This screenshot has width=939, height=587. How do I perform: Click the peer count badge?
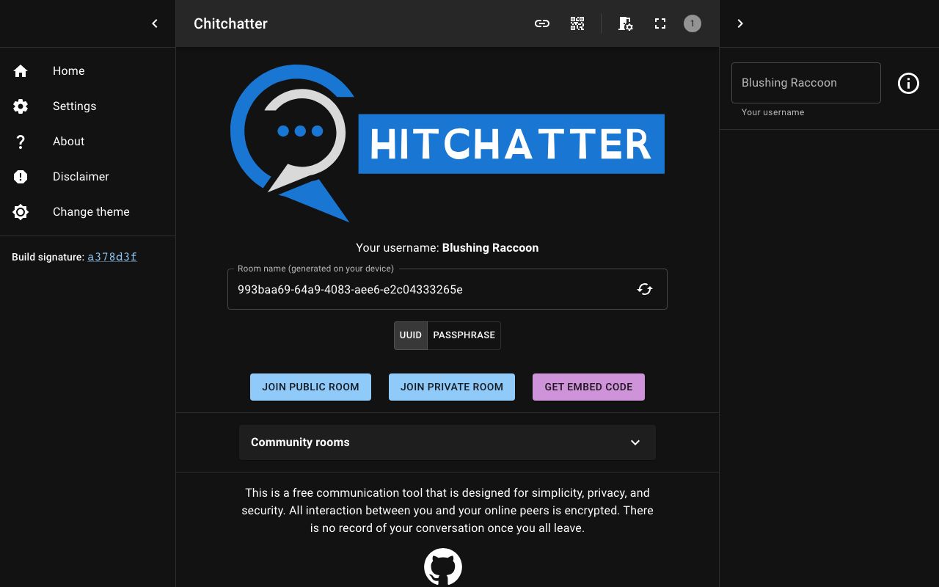(693, 23)
